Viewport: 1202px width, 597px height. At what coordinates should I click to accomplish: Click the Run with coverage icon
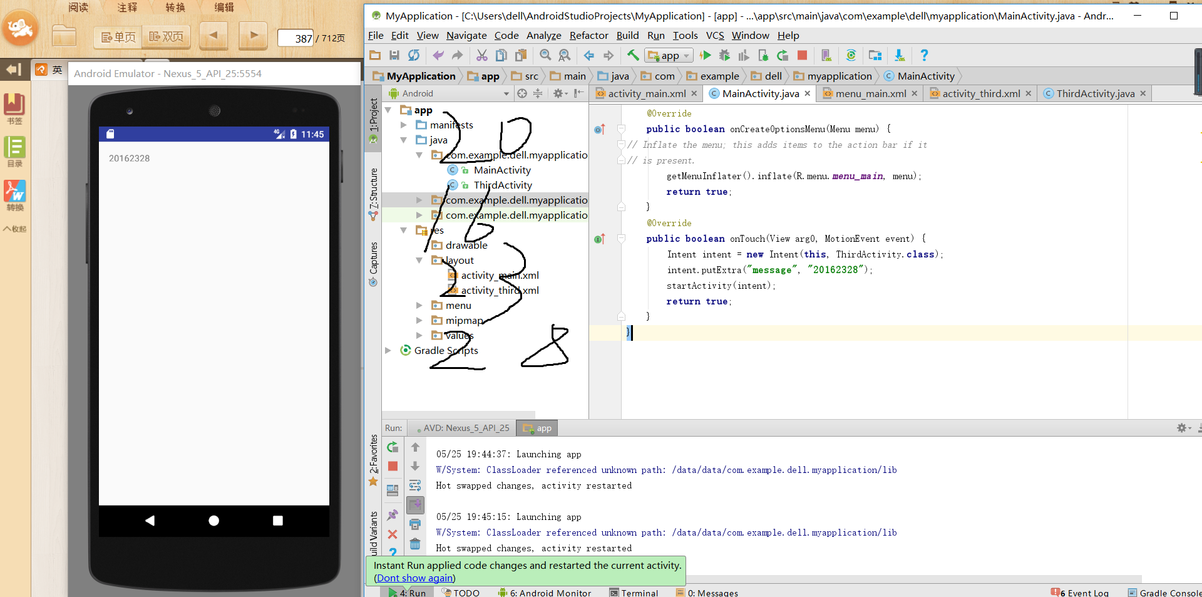point(744,55)
